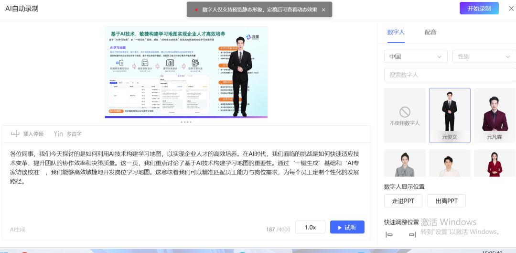Click the polyphonic character (多音字) icon
This screenshot has height=253, width=516.
(58, 134)
